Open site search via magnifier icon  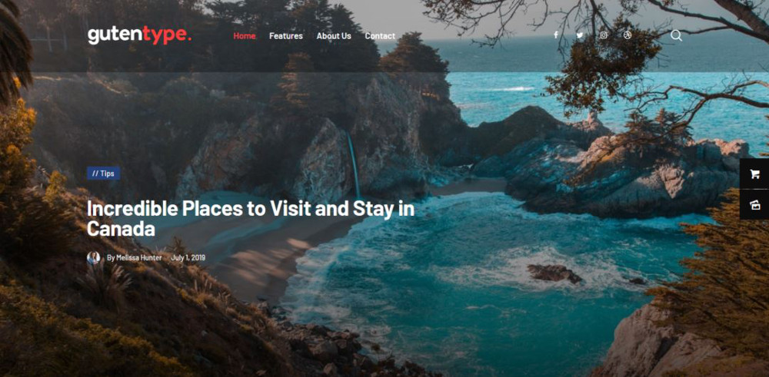coord(676,35)
